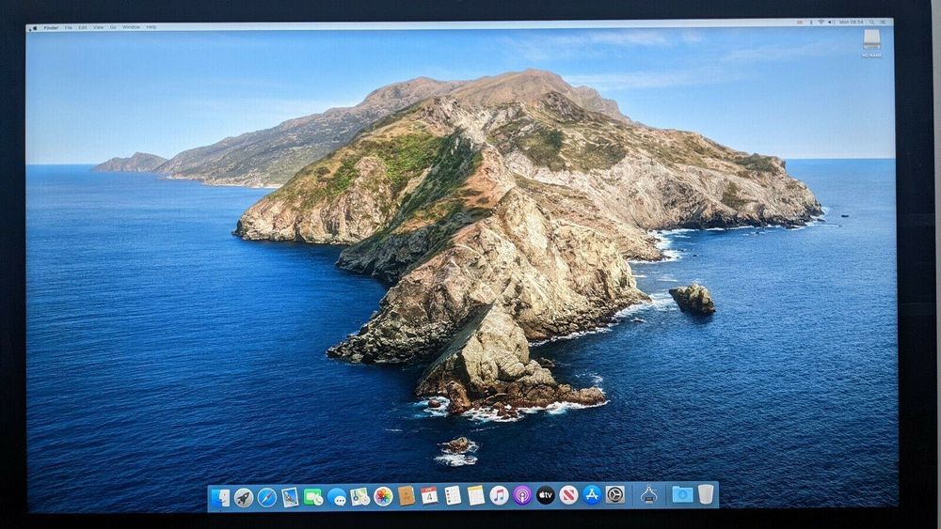941x529 pixels.
Task: Open Notification Center in menu bar
Action: click(x=884, y=23)
